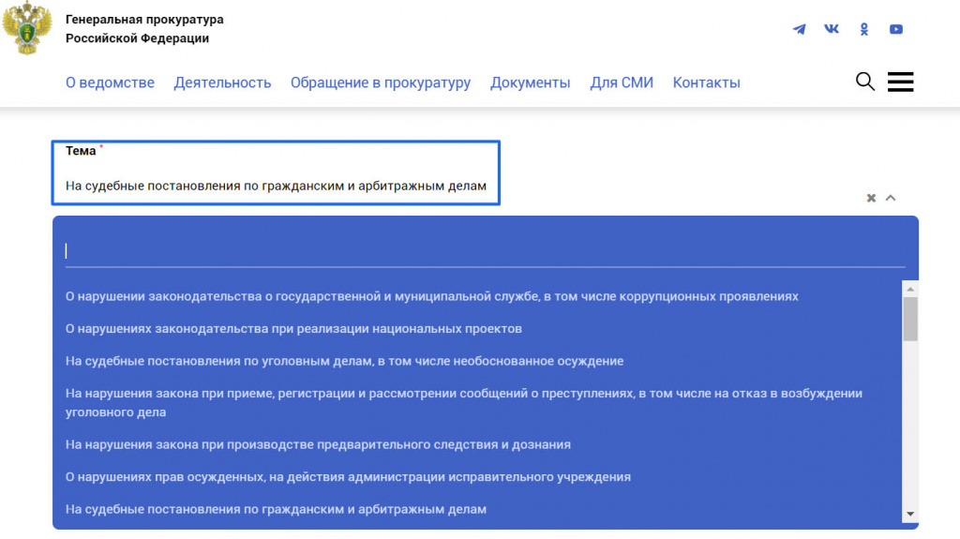Click the coat of arms logo

(26, 28)
